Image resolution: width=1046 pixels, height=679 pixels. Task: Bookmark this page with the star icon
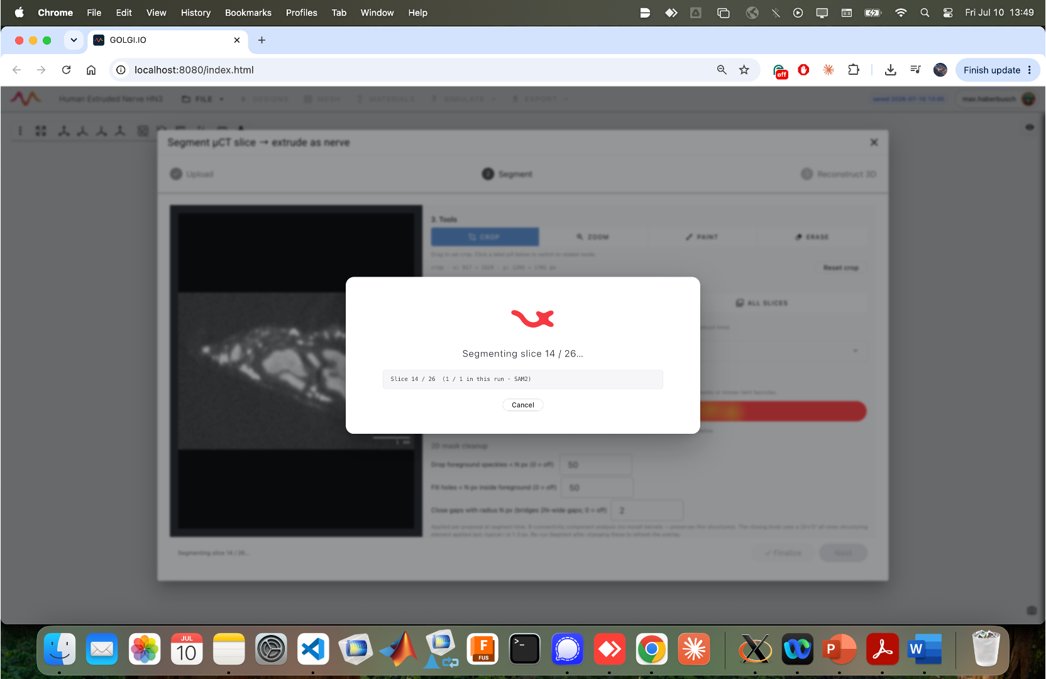744,70
